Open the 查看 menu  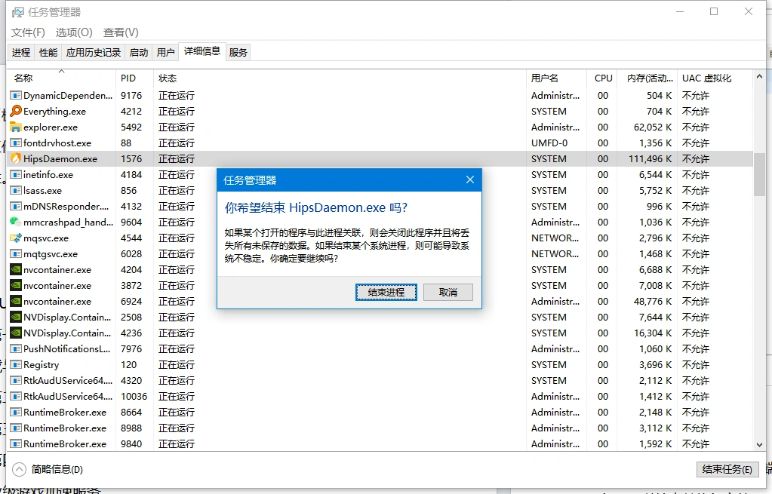pyautogui.click(x=120, y=32)
